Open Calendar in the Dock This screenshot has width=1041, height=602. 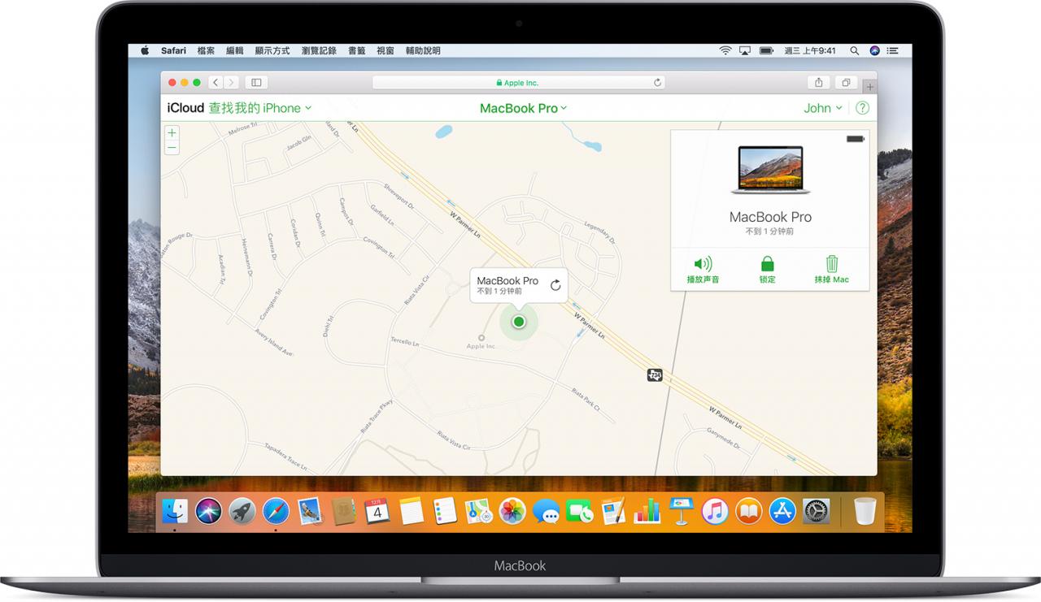point(377,511)
